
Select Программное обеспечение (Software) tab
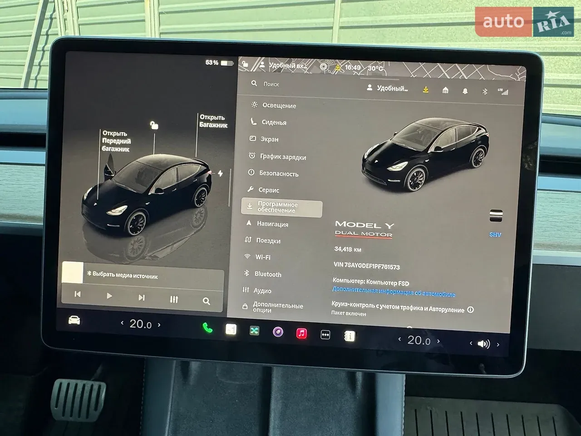click(x=281, y=208)
